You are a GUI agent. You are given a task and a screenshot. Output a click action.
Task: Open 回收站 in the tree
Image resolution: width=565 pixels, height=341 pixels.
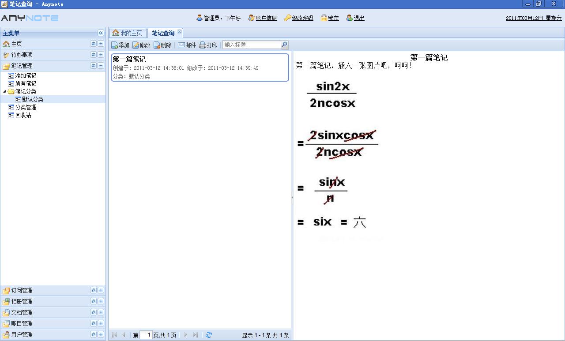point(23,115)
